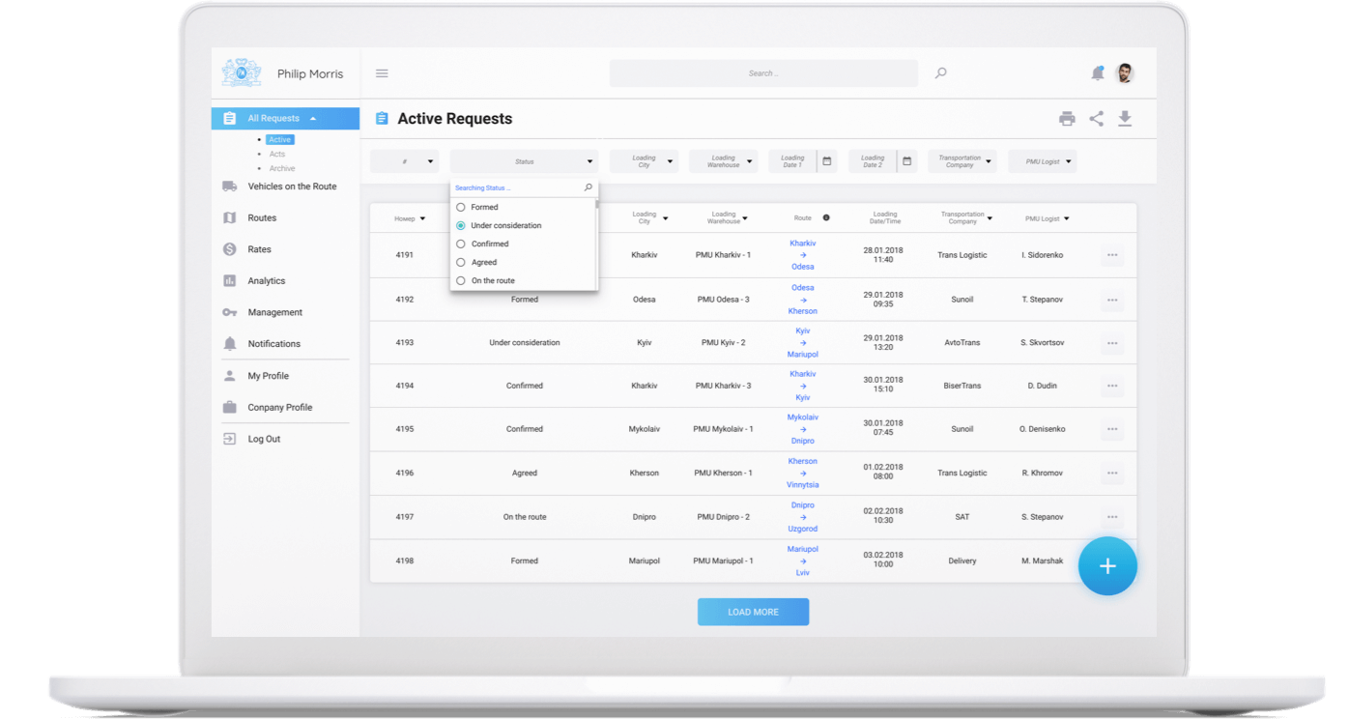Click the share icon

tap(1096, 119)
